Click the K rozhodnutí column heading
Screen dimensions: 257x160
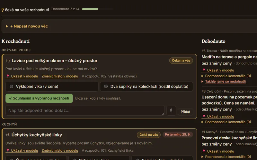point(15,41)
